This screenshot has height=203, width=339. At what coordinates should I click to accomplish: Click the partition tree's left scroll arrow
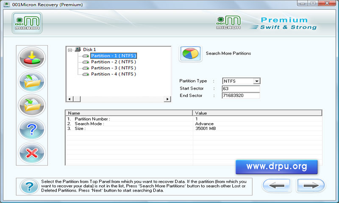(69, 99)
